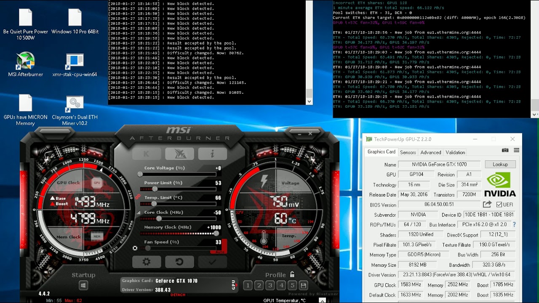Toggle the Startup Windows button in Afterburner
Viewport: 539px width, 303px height.
83,285
